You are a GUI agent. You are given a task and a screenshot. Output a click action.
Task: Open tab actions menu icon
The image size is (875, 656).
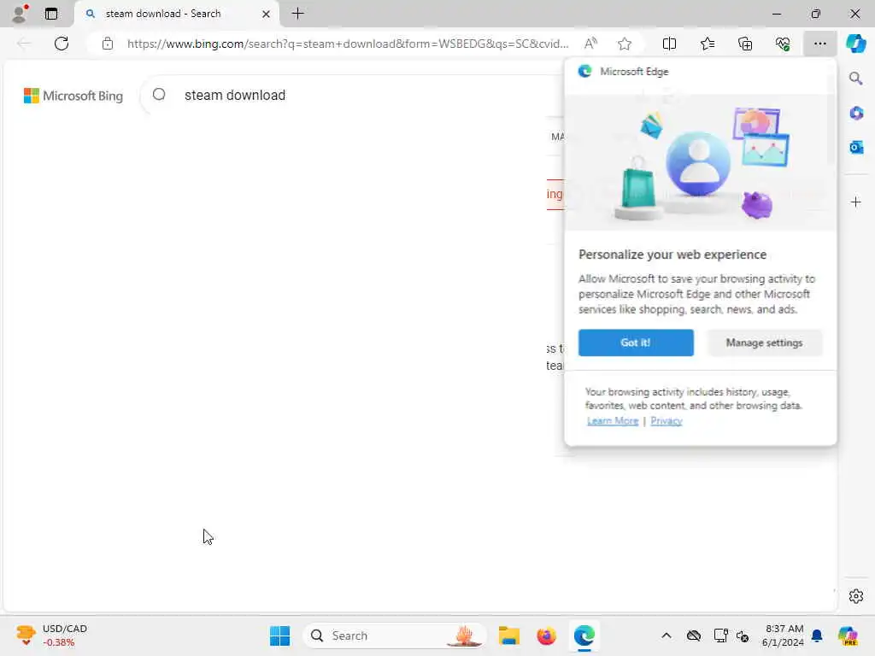(50, 14)
